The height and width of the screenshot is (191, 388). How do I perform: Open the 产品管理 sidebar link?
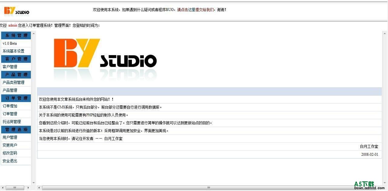pyautogui.click(x=10, y=91)
